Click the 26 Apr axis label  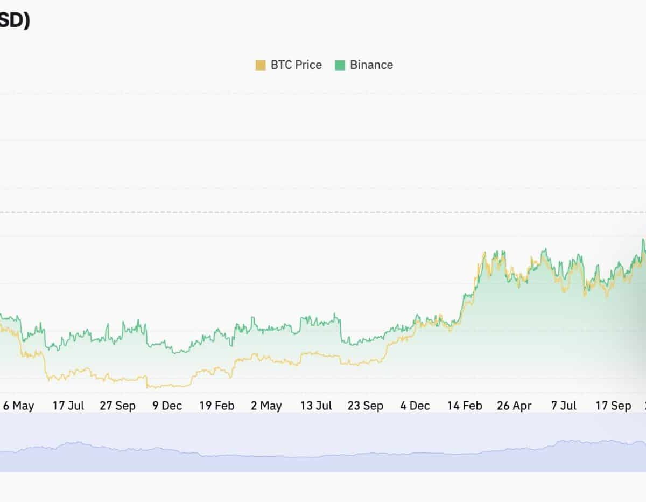pyautogui.click(x=514, y=406)
